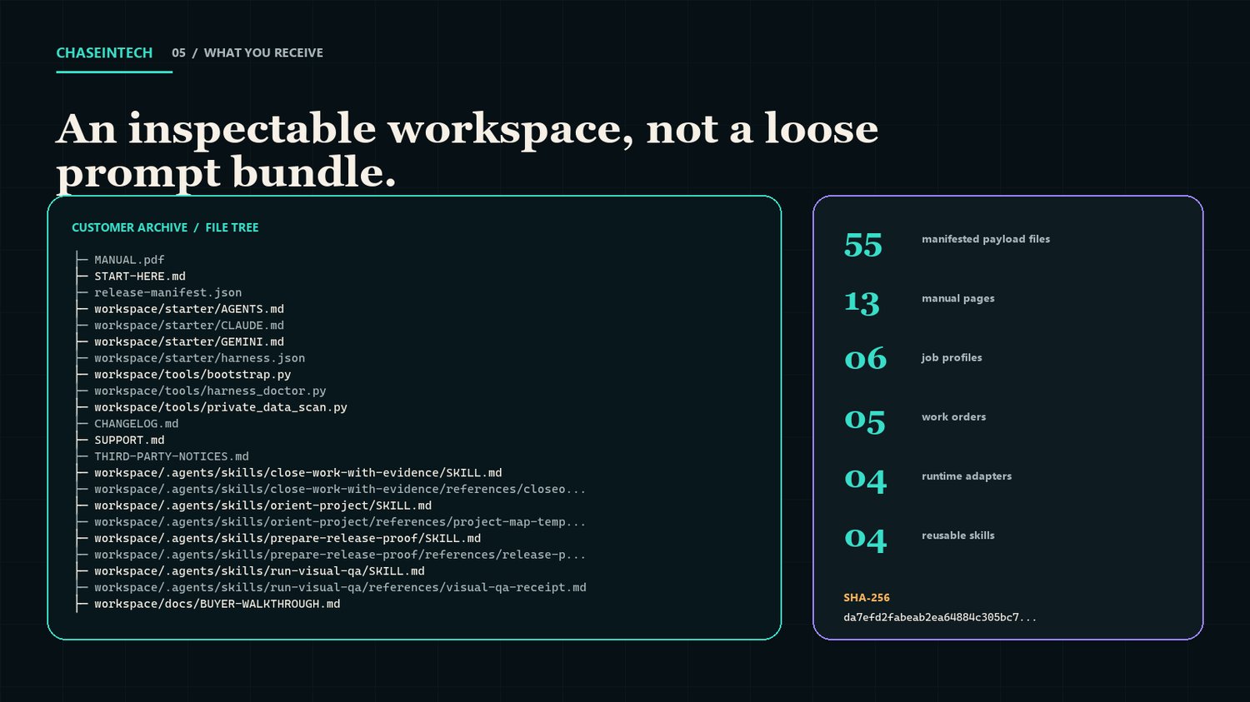
Task: Click the 55 manifested payload files stat
Action: click(x=947, y=243)
